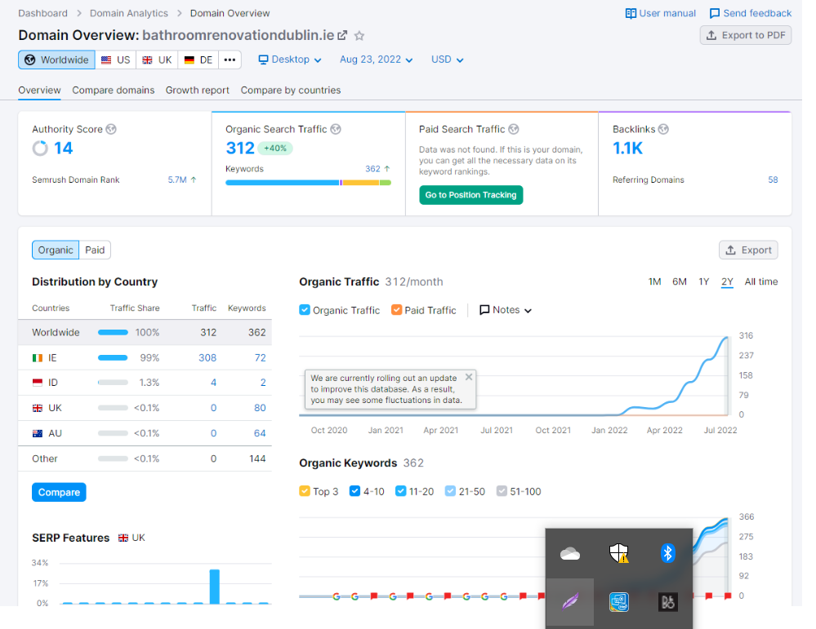Toggle the 21-50 keywords checkbox
This screenshot has width=816, height=629.
coord(450,491)
